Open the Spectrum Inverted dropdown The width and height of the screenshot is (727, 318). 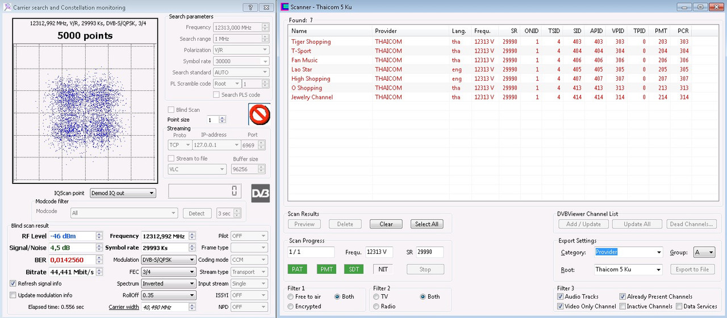[169, 283]
